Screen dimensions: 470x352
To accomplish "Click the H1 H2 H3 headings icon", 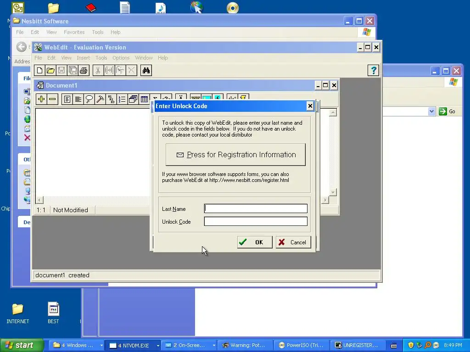I will point(111,99).
